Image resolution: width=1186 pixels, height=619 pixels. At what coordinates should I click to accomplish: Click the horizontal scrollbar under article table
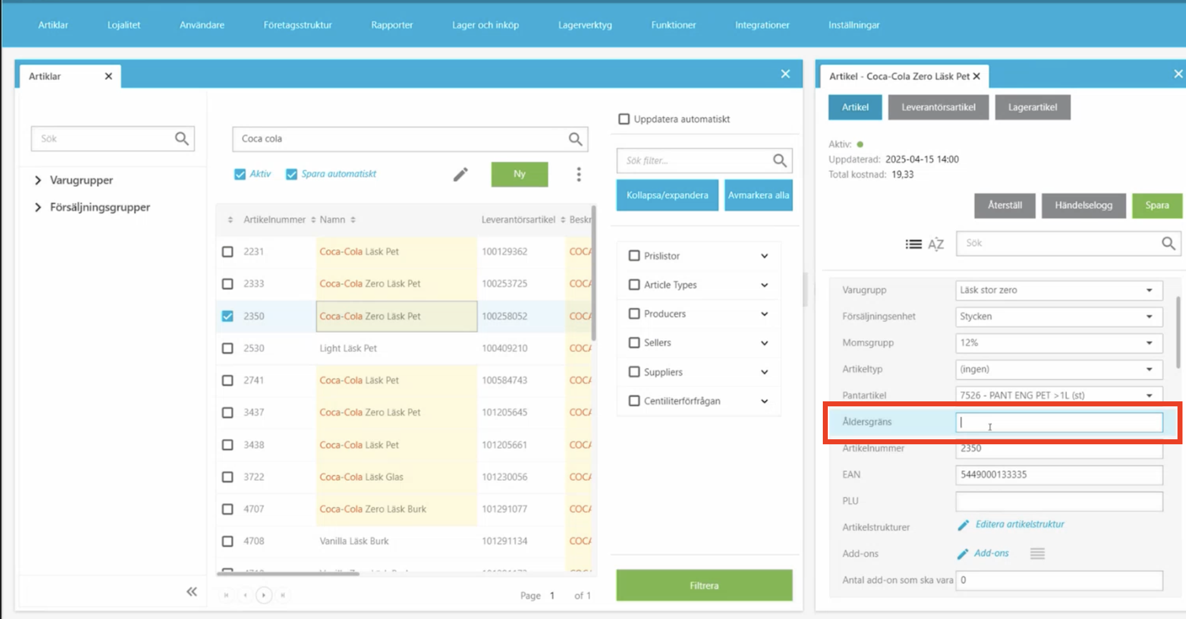(288, 574)
